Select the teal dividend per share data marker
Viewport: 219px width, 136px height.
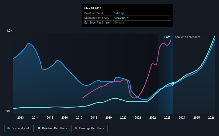click(x=173, y=83)
